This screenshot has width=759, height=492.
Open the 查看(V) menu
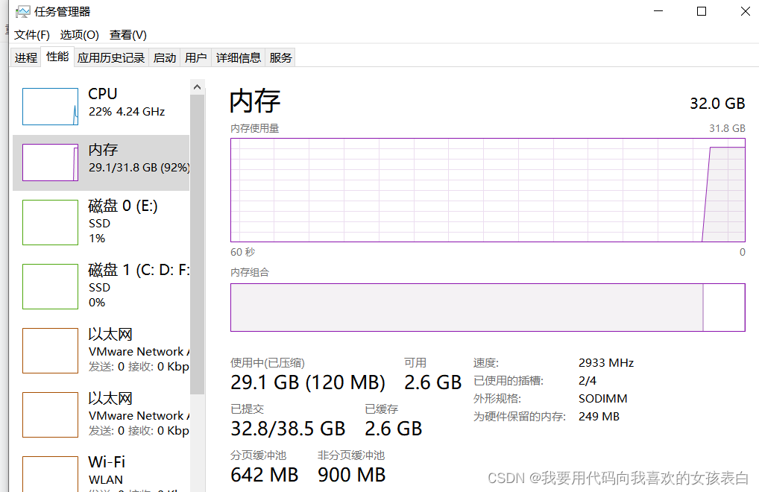tap(128, 35)
